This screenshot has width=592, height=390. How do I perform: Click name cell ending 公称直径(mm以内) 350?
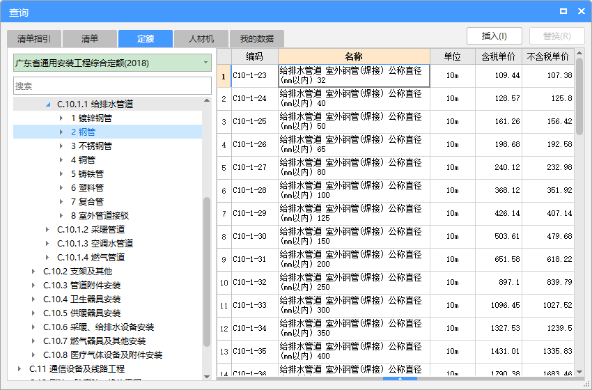coord(354,328)
